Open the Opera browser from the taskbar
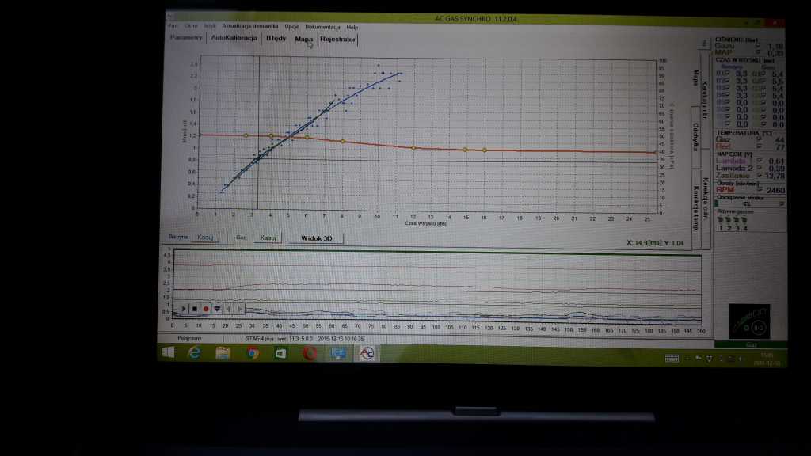Viewport: 811px width, 456px height. click(x=310, y=353)
